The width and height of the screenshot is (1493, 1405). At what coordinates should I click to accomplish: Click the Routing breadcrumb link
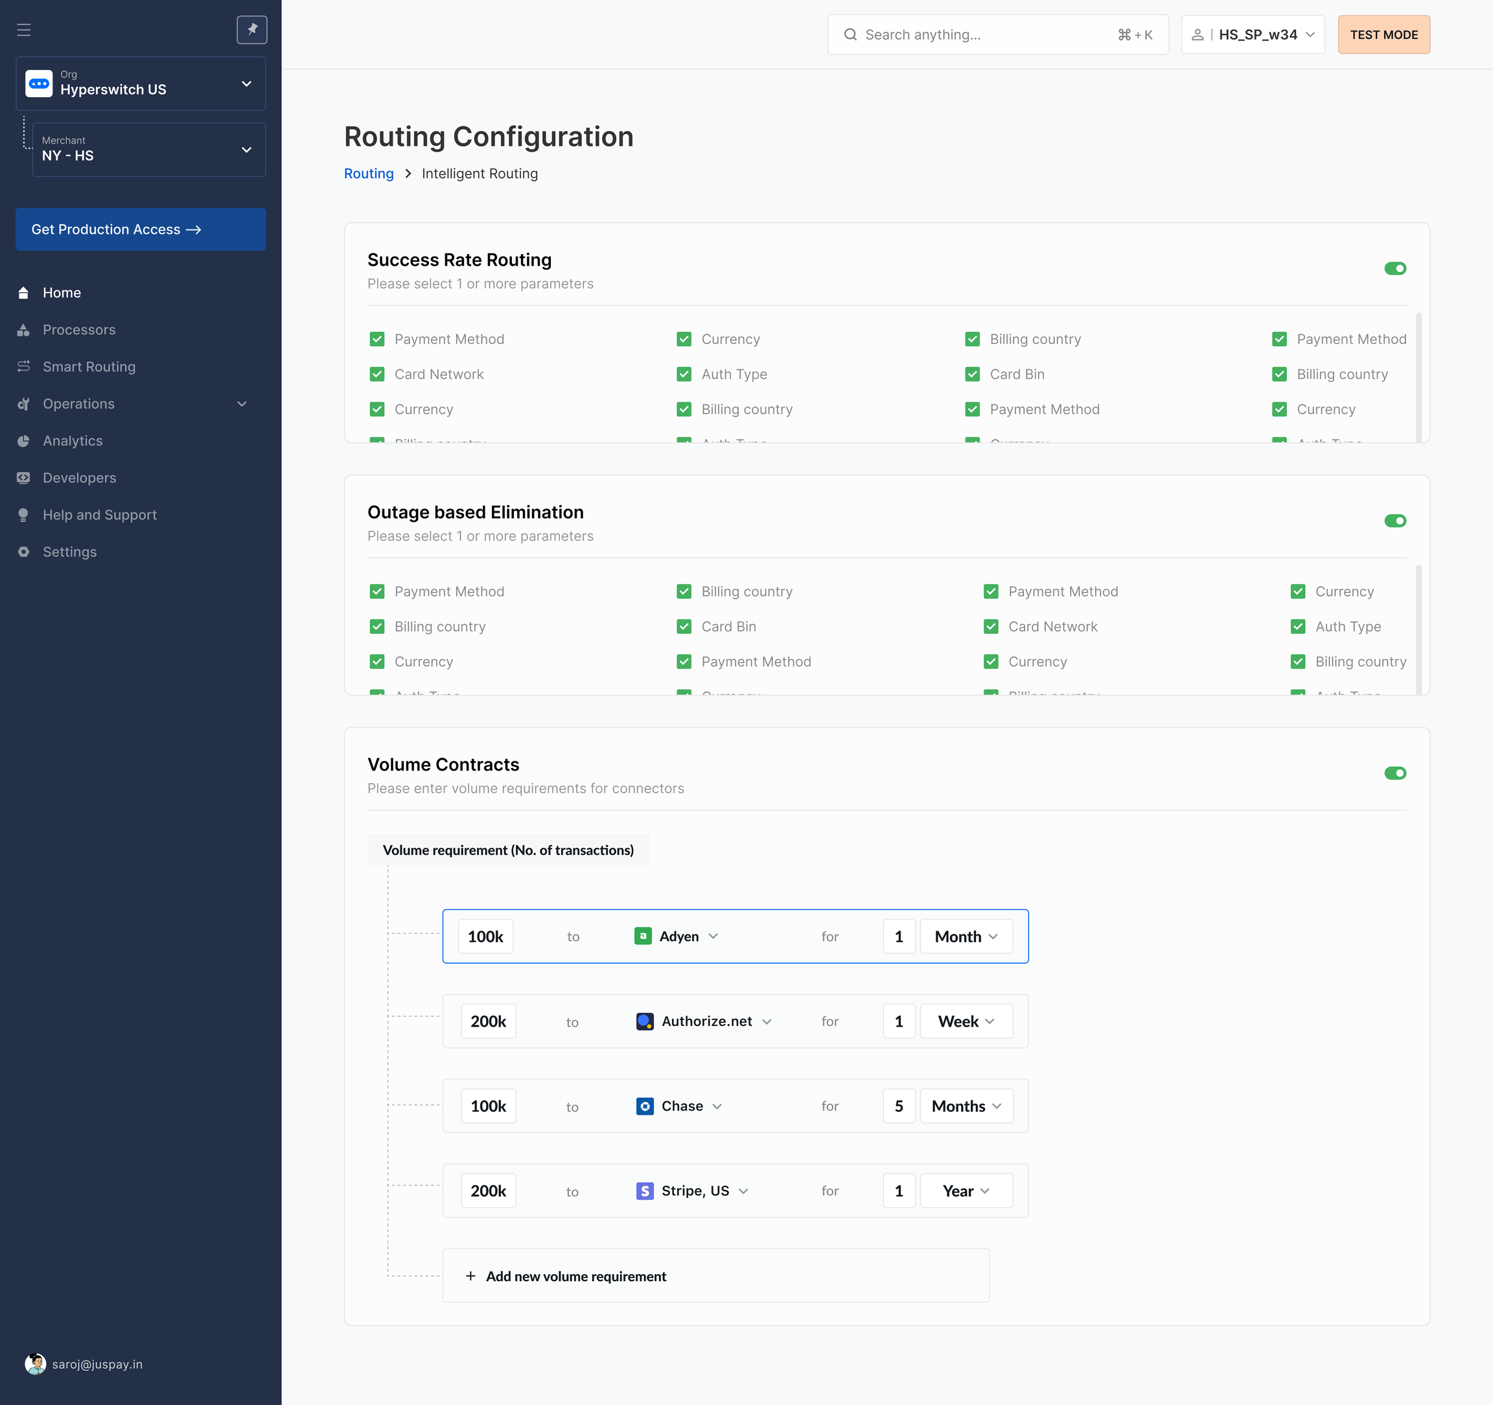(x=368, y=174)
